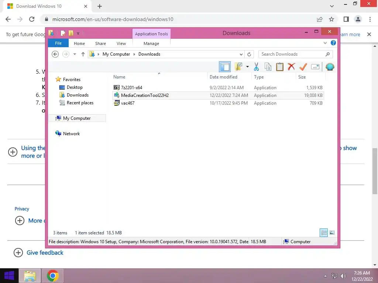Viewport: 378px width, 283px height.
Task: Click the Chrome back button
Action: (8, 19)
